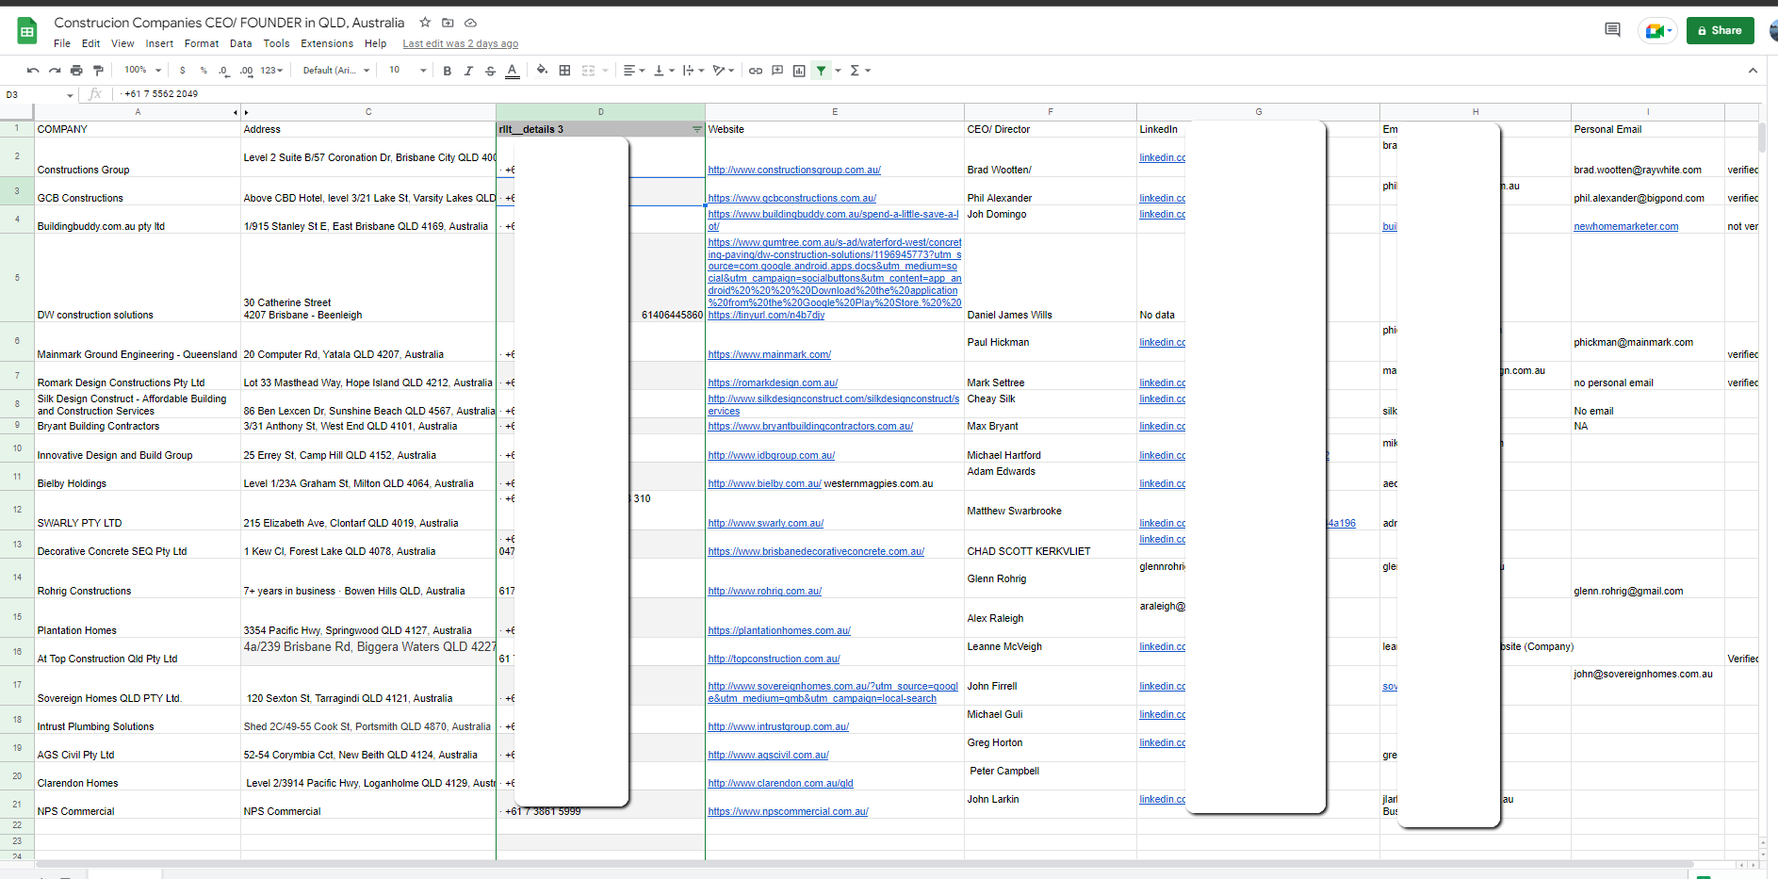
Task: Star this spreadsheet document
Action: [x=425, y=23]
